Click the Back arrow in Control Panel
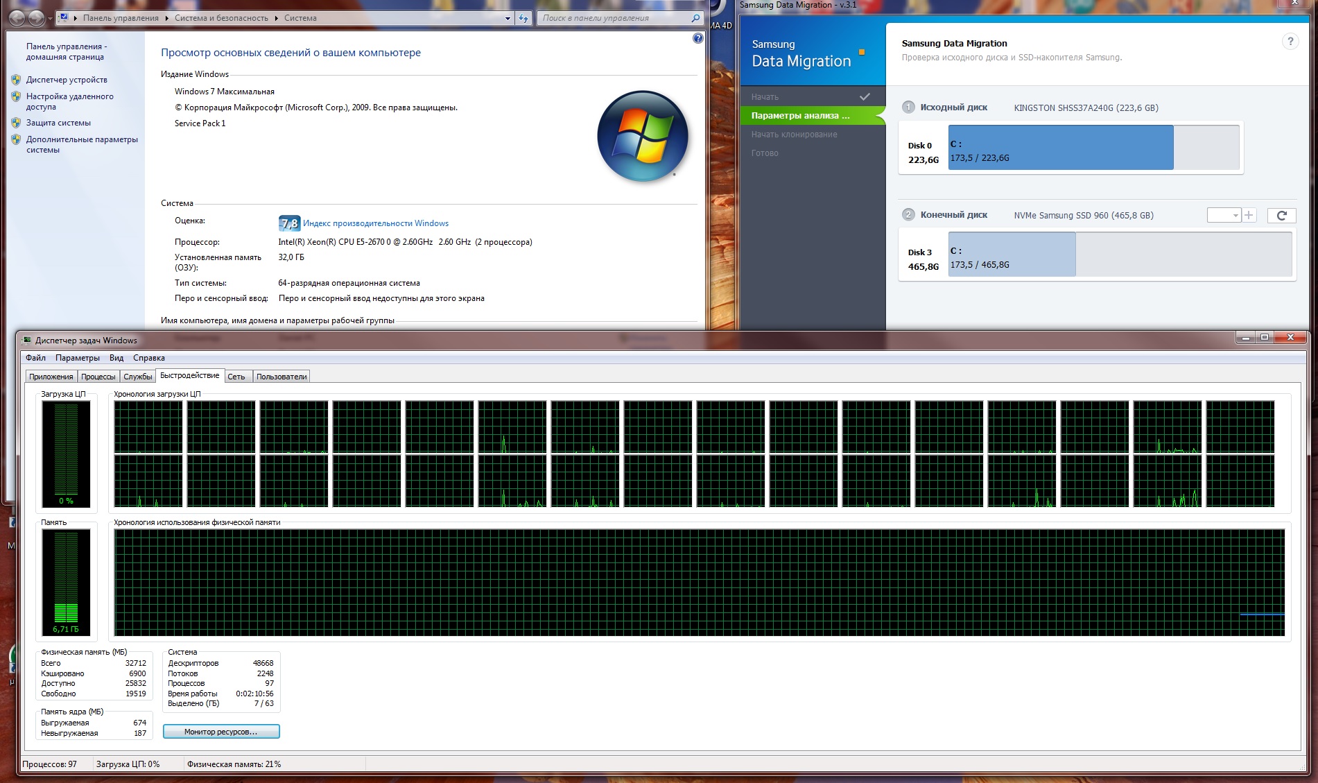This screenshot has width=1318, height=783. point(18,18)
